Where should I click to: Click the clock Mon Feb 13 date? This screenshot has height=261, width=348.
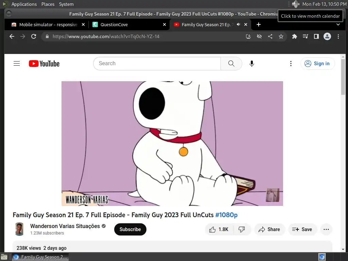[324, 4]
